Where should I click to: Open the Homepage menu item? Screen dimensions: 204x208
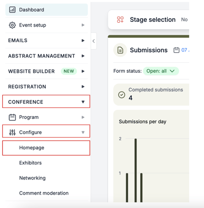coord(46,148)
